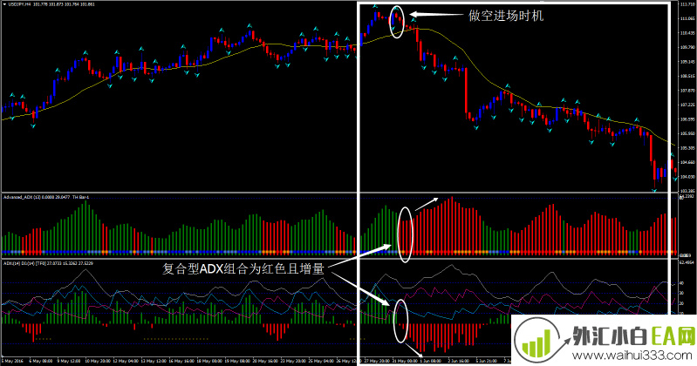Click the USDJPY,H4 chart symbol label
The height and width of the screenshot is (366, 697).
(x=19, y=4)
